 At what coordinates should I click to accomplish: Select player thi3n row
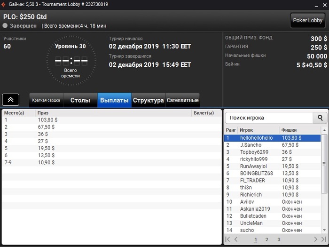pos(272,188)
